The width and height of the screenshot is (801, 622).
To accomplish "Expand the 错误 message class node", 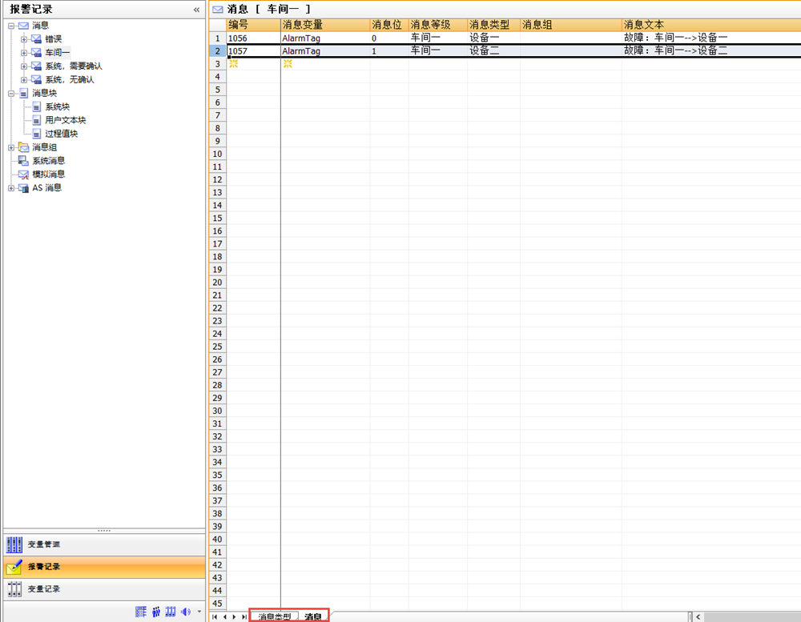I will [x=24, y=39].
